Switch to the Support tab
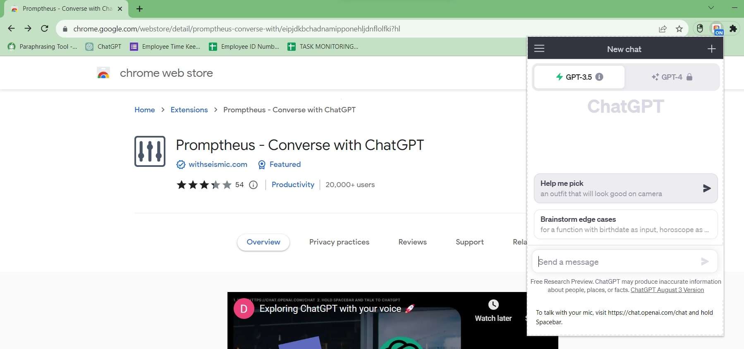This screenshot has width=744, height=349. (x=469, y=242)
